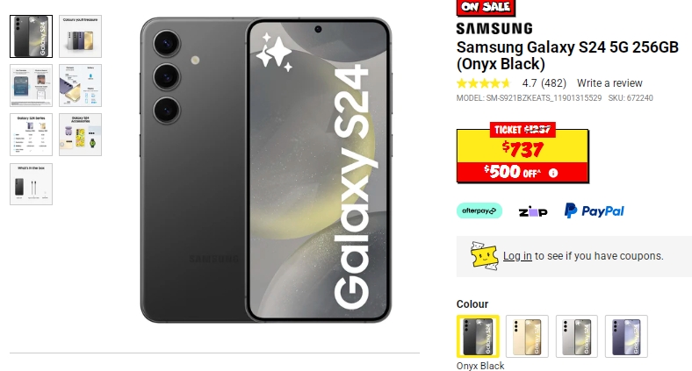Click the main Galaxy S24 product image
Viewport: 692px width, 371px height.
pos(266,170)
